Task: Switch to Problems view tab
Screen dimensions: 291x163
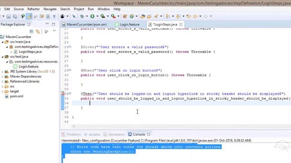Action: (x=71, y=134)
